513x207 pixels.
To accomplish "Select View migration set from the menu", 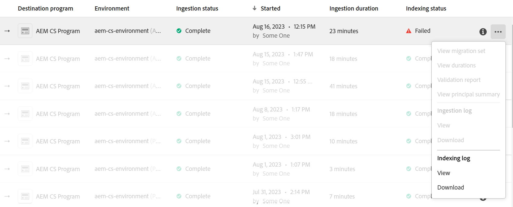I will pos(461,51).
